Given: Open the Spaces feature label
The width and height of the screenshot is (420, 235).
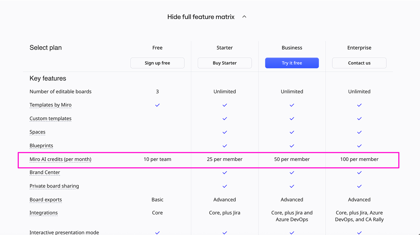Looking at the screenshot, I should 37,132.
